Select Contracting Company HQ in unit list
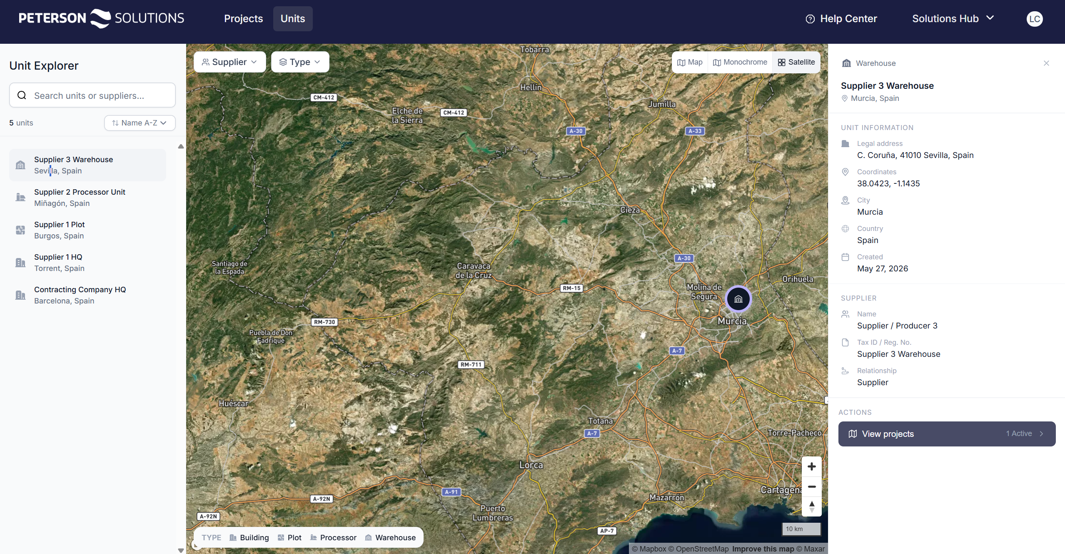The height and width of the screenshot is (554, 1065). point(87,295)
